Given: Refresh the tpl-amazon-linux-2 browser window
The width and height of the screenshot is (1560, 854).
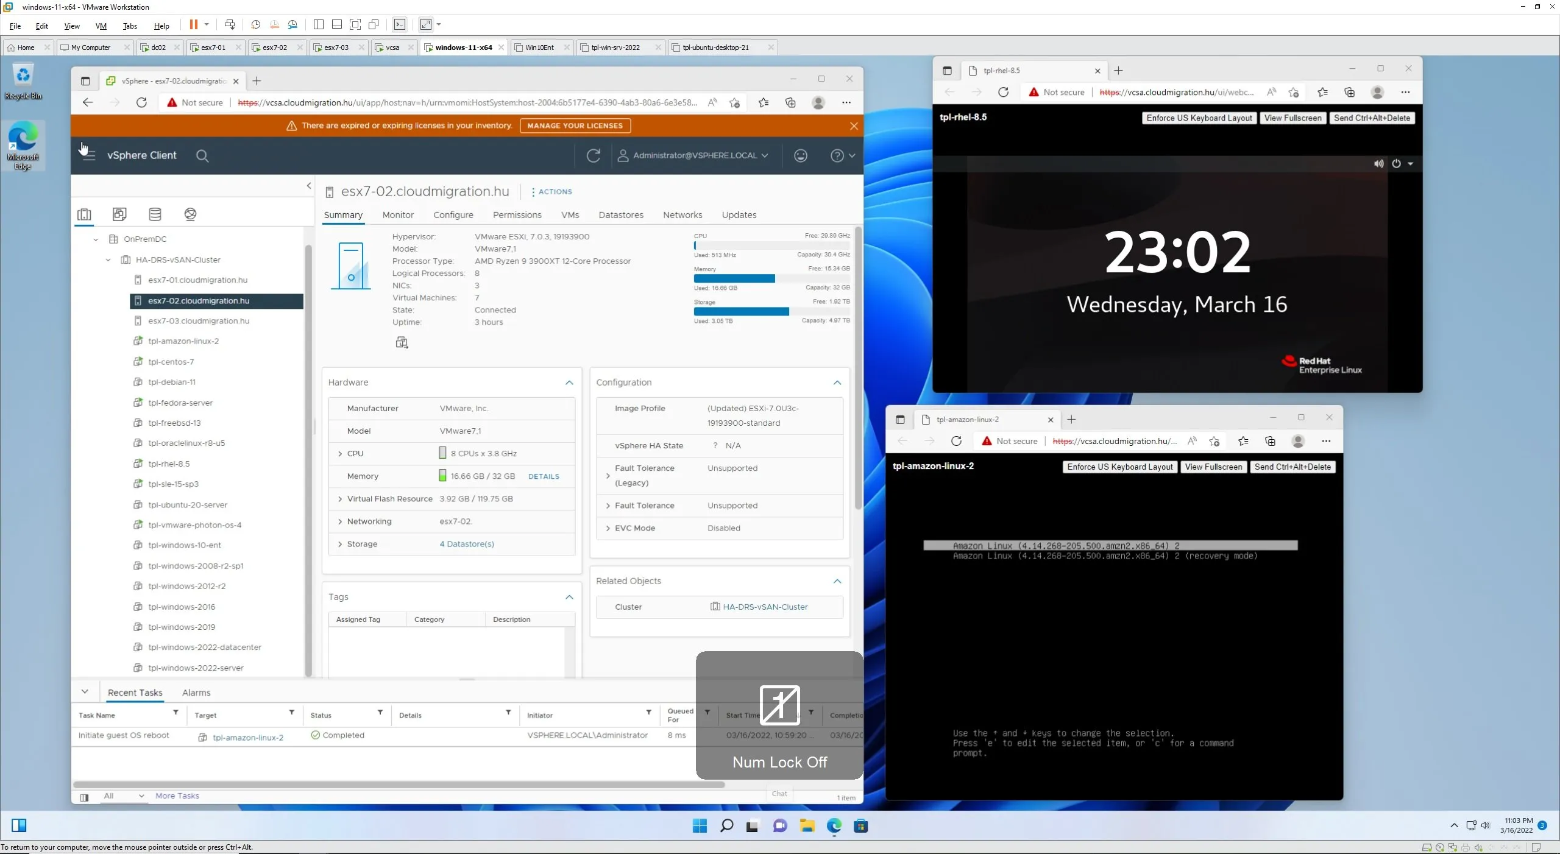Looking at the screenshot, I should coord(956,441).
